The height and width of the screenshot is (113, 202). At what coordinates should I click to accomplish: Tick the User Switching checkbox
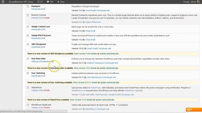[x=28, y=73]
